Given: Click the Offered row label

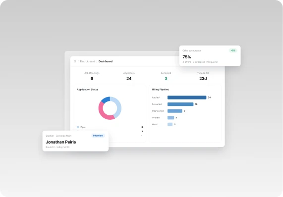Looking at the screenshot, I should (x=156, y=117).
